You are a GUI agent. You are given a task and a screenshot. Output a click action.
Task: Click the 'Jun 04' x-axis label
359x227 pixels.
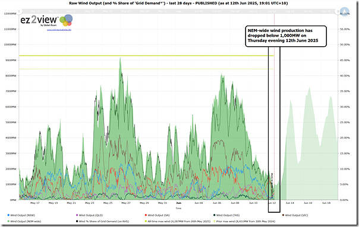pos(199,203)
